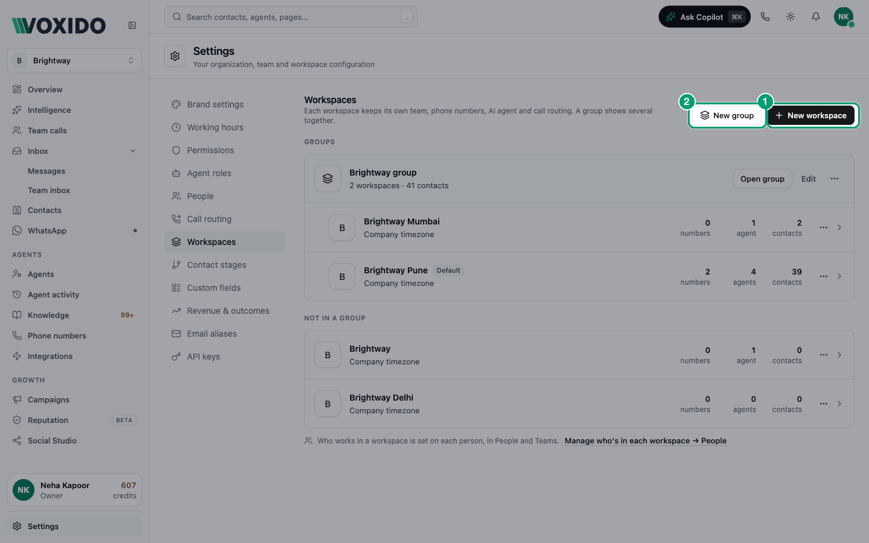Go to Knowledge in sidebar
This screenshot has width=869, height=543.
coord(75,315)
